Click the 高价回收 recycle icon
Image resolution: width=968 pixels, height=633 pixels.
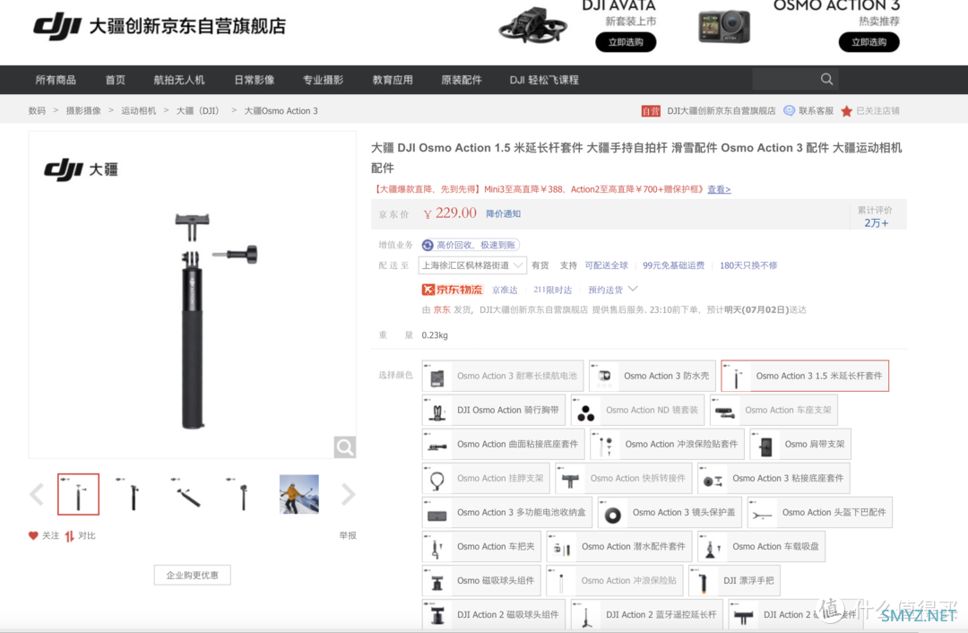click(x=428, y=245)
